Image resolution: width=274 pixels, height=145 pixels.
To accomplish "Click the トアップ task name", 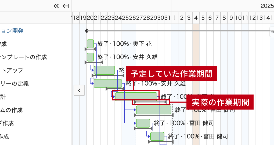I will tap(12, 70).
